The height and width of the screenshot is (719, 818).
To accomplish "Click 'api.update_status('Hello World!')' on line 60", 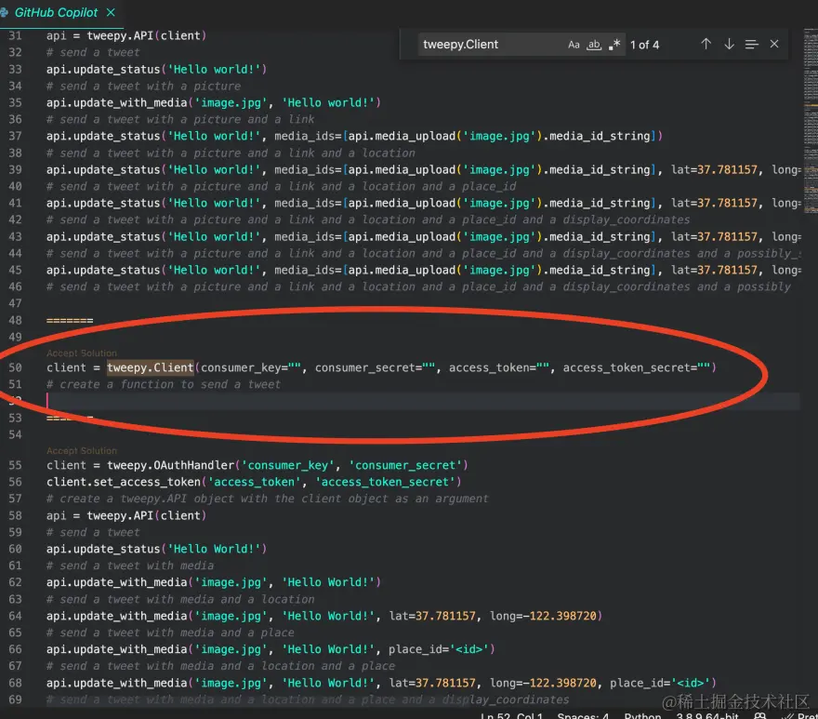I will tap(156, 550).
